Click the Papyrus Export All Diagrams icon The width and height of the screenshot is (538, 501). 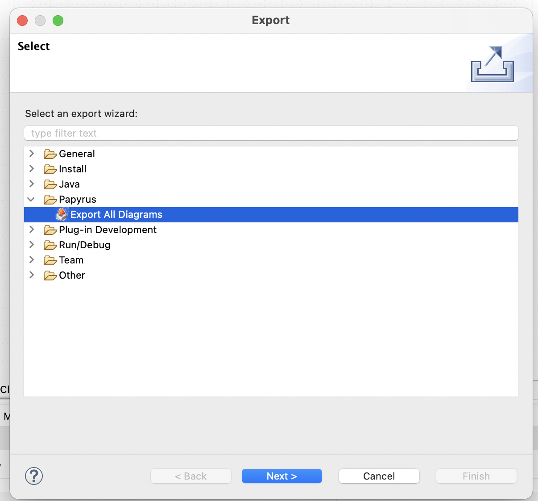[x=62, y=215]
